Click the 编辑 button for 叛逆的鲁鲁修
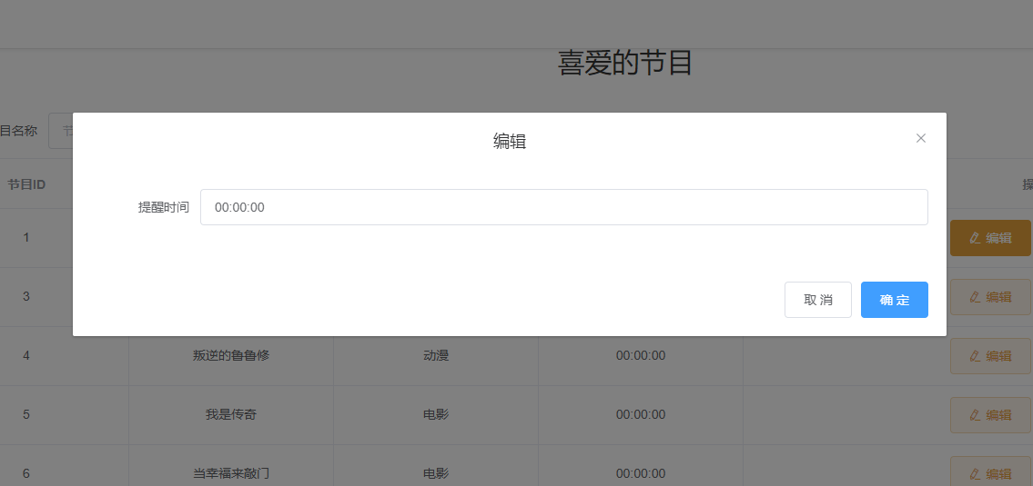This screenshot has width=1033, height=486. (990, 356)
